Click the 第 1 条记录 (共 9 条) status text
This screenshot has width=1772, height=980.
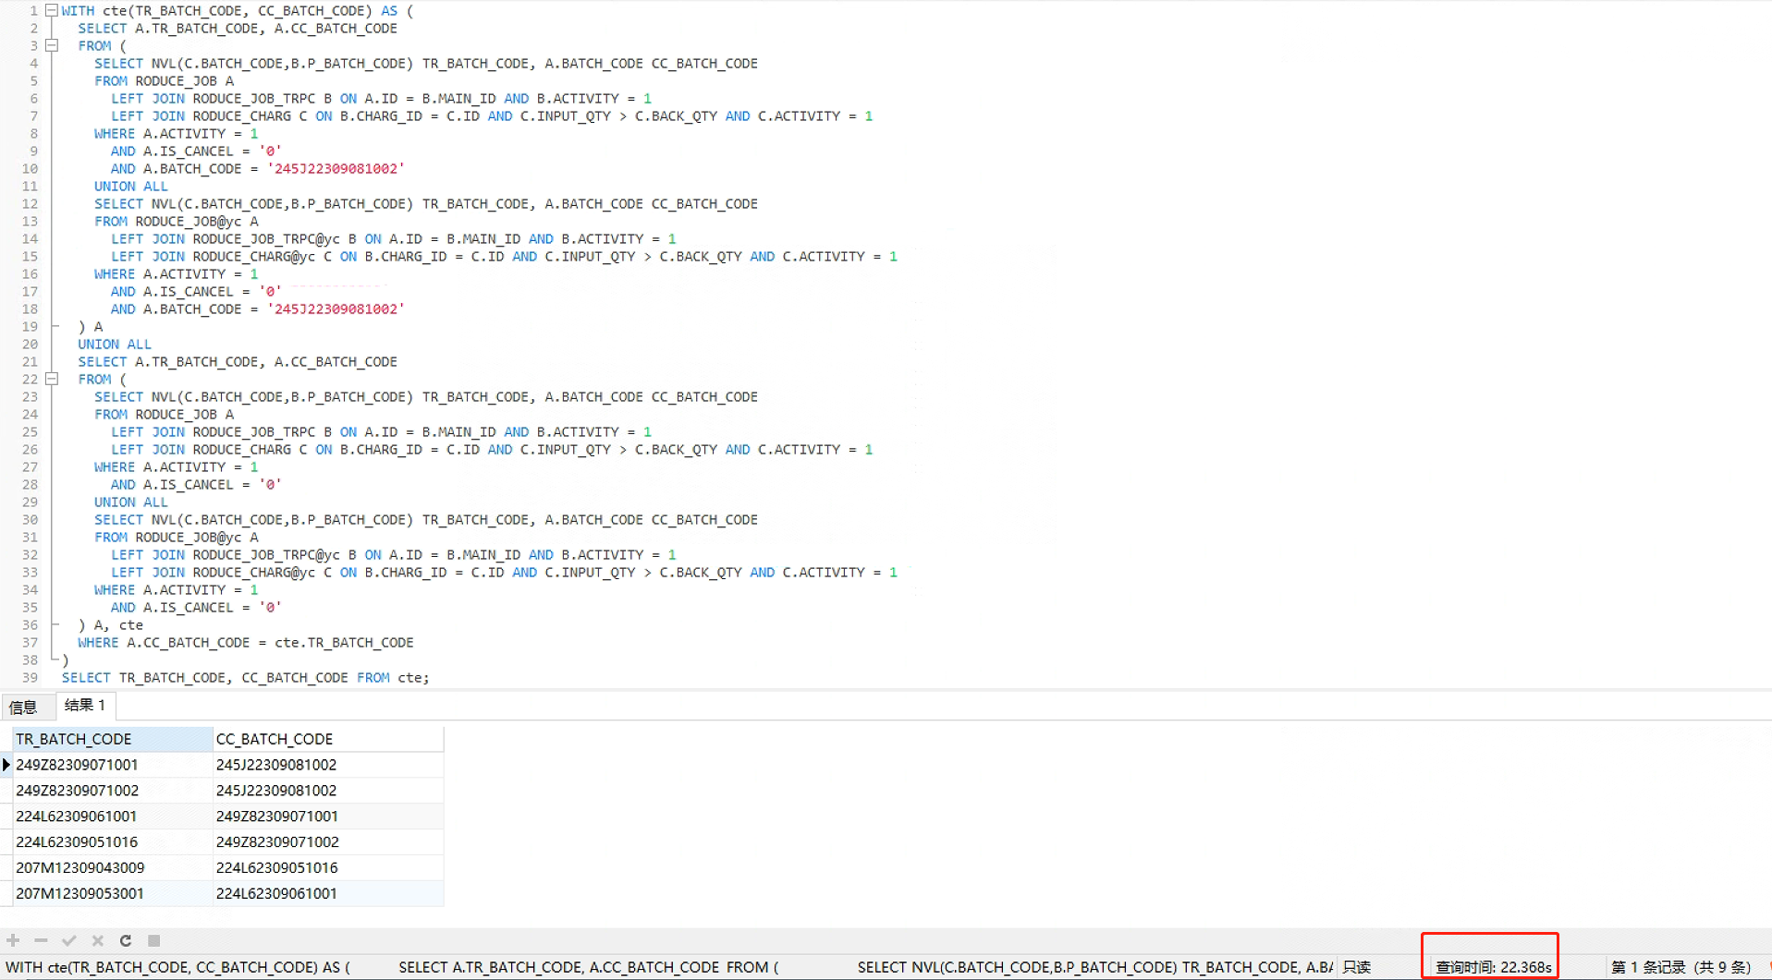click(1680, 967)
